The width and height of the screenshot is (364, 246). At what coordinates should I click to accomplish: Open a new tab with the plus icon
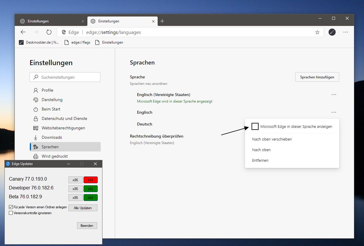coord(162,21)
